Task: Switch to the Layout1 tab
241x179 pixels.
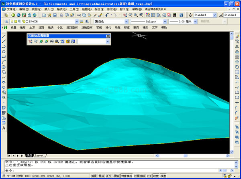Action: pos(40,155)
